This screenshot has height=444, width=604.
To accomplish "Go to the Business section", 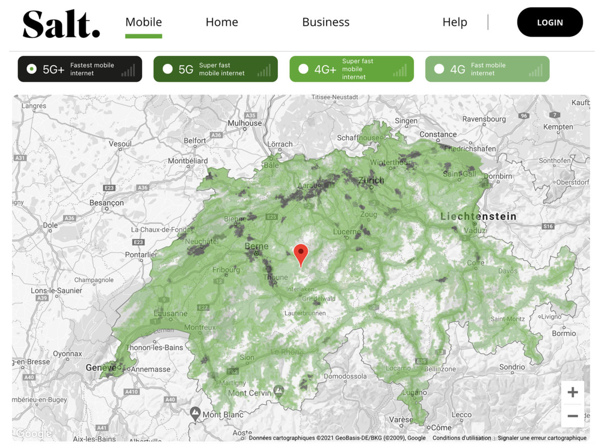I will pyautogui.click(x=326, y=22).
